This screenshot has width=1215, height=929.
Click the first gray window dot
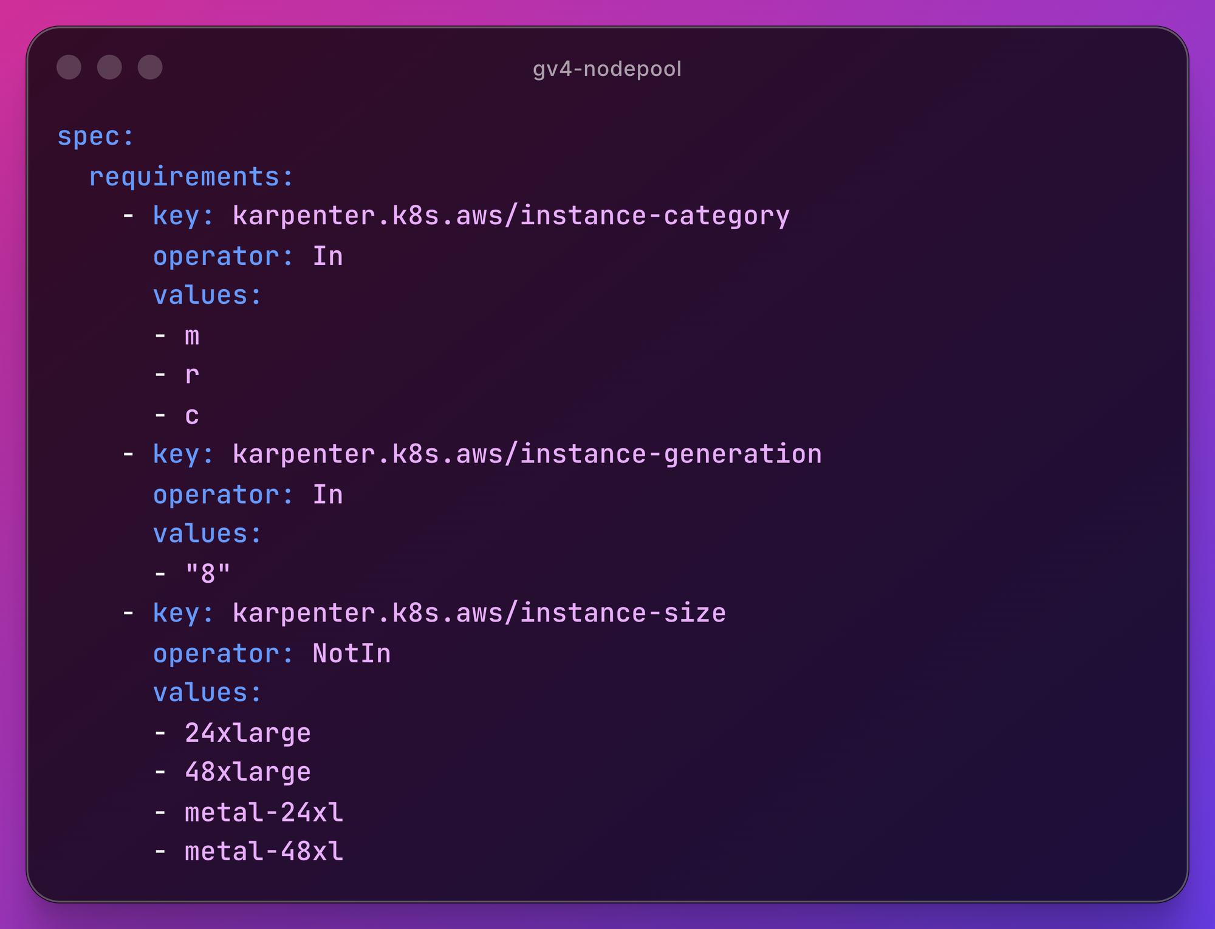(x=69, y=67)
